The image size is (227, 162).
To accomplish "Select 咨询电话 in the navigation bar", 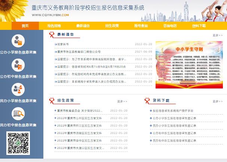I will [170, 26].
